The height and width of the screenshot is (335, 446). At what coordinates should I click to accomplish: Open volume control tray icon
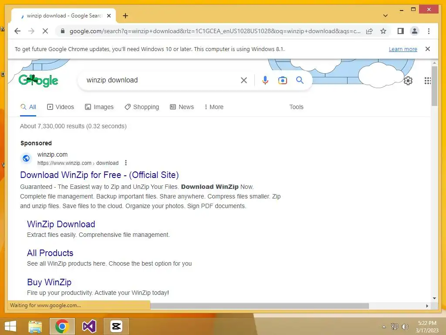pos(405,327)
